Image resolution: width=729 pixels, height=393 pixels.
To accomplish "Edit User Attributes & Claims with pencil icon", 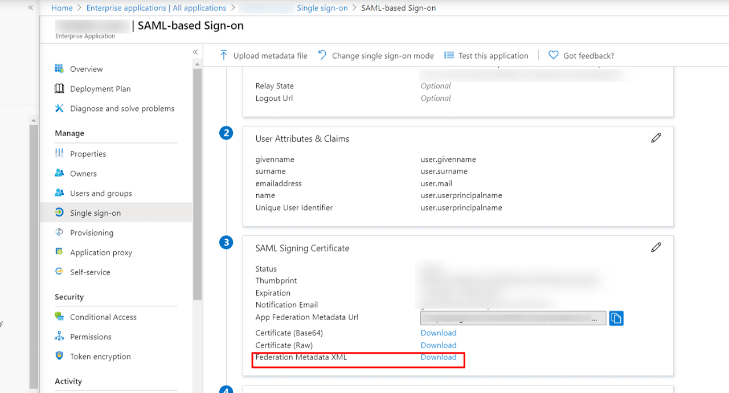I will click(656, 138).
